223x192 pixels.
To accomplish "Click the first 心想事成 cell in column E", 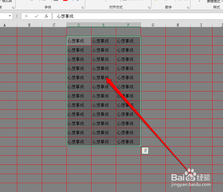I will tap(104, 41).
